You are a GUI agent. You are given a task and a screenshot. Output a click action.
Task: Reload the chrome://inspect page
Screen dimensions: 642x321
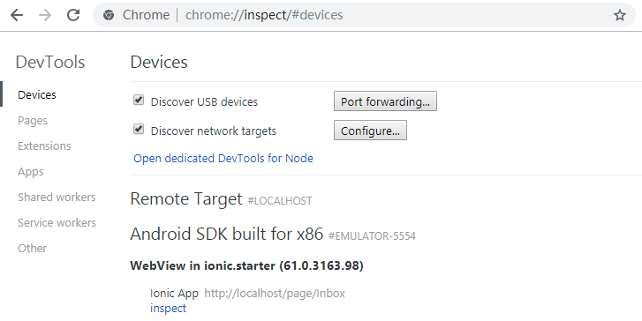pyautogui.click(x=73, y=15)
